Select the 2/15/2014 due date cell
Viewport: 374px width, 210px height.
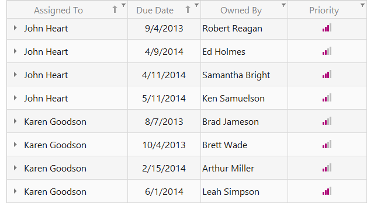coord(164,168)
